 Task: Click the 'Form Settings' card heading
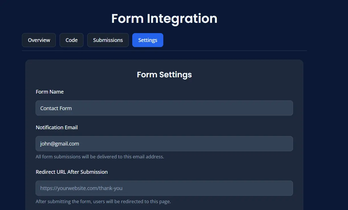click(164, 75)
